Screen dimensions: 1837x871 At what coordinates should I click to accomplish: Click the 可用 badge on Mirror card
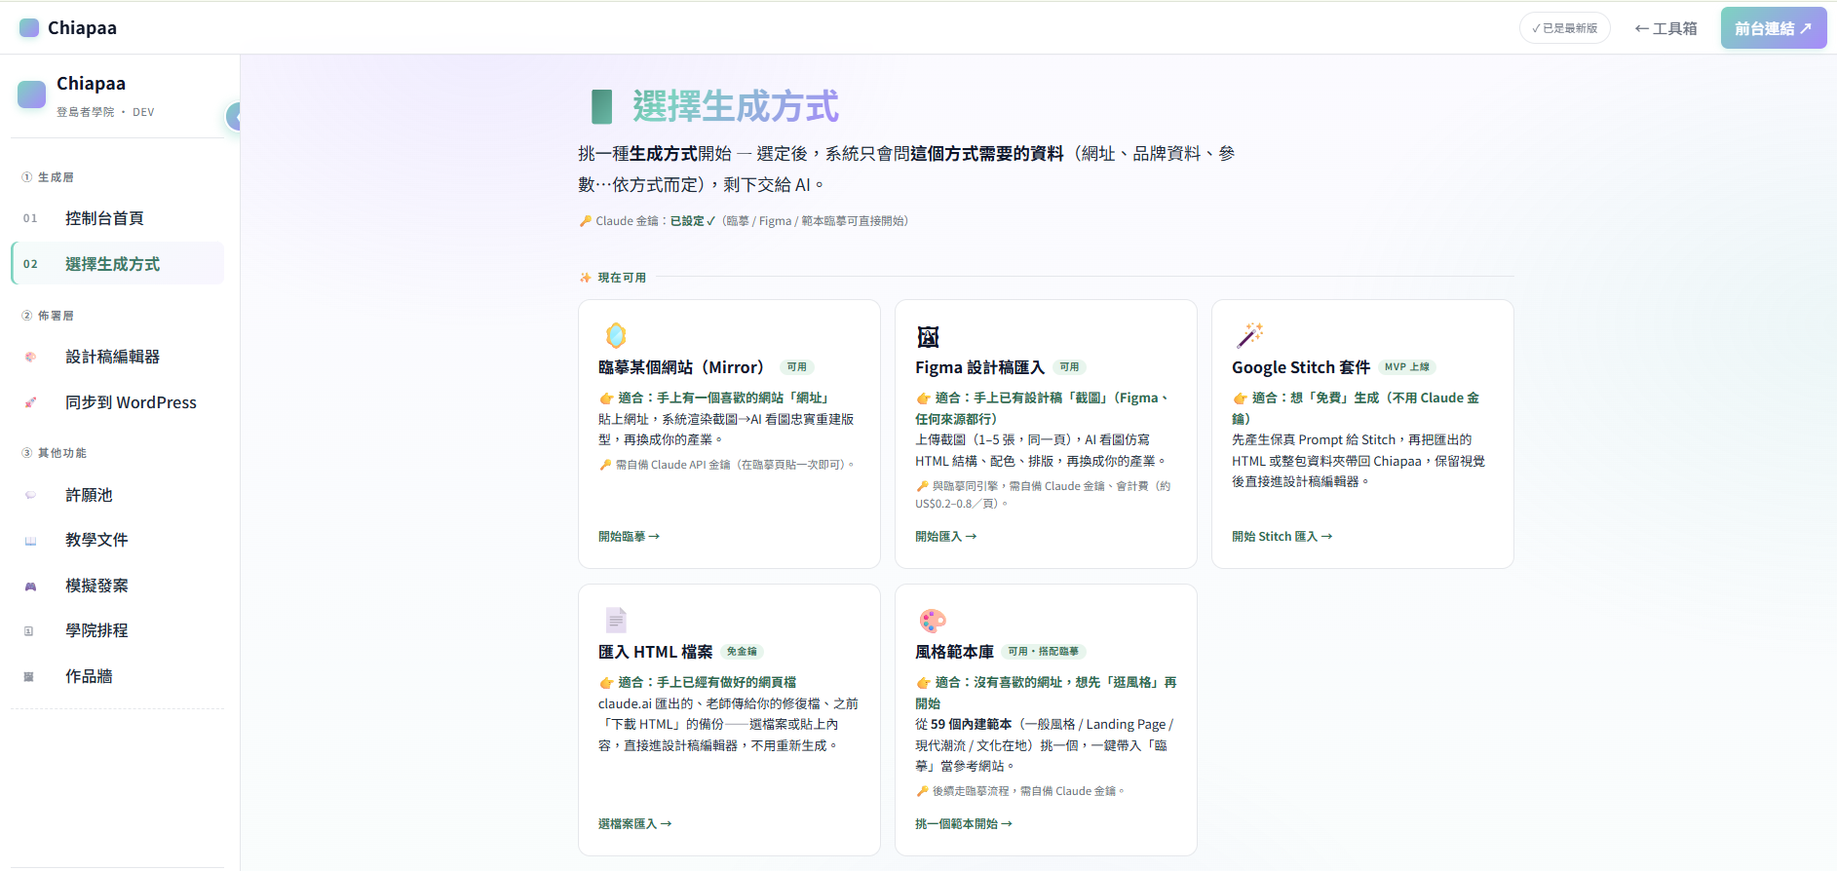point(797,367)
